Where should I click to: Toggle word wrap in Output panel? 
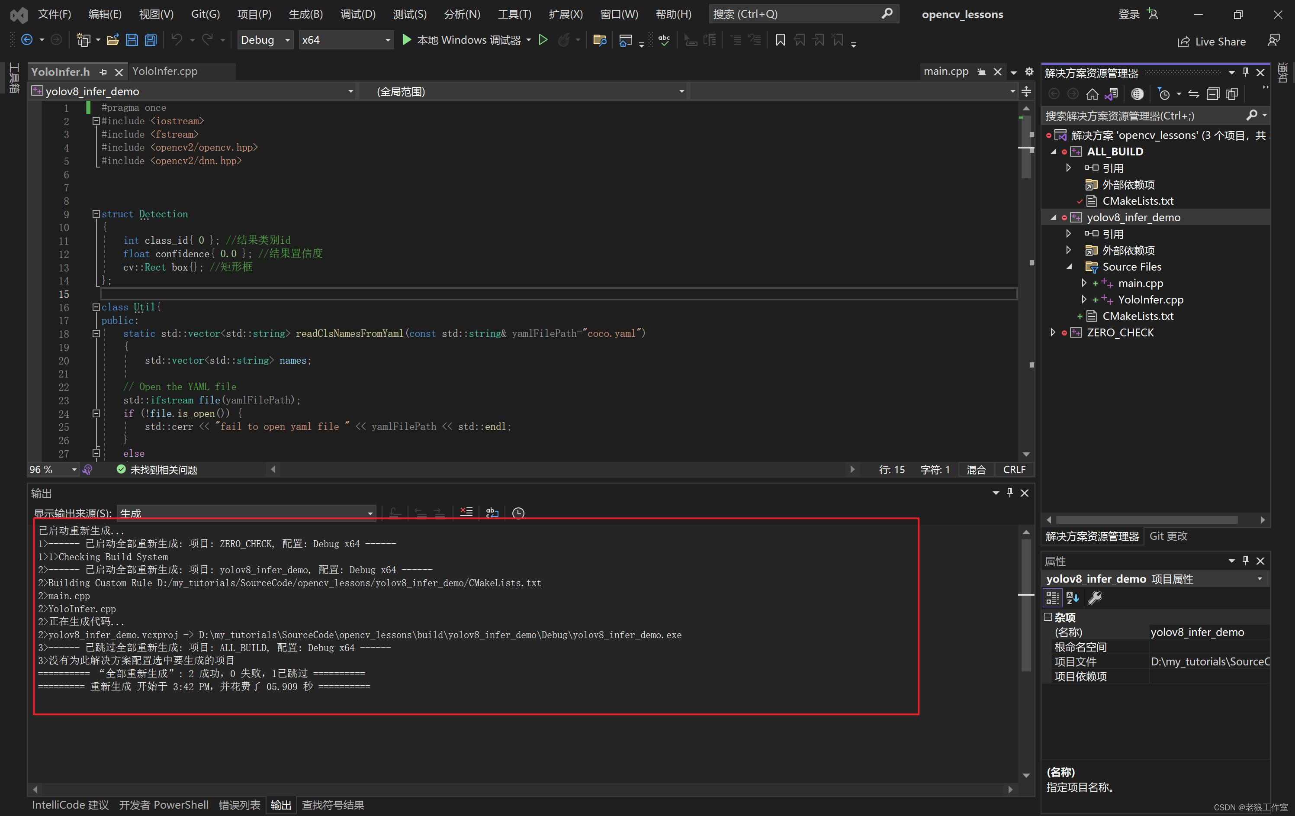pyautogui.click(x=492, y=512)
